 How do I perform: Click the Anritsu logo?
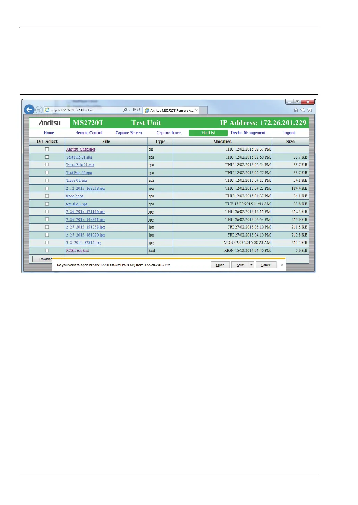[x=50, y=123]
